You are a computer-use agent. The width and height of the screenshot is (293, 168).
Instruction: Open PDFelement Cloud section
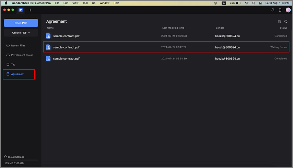[x=22, y=55]
